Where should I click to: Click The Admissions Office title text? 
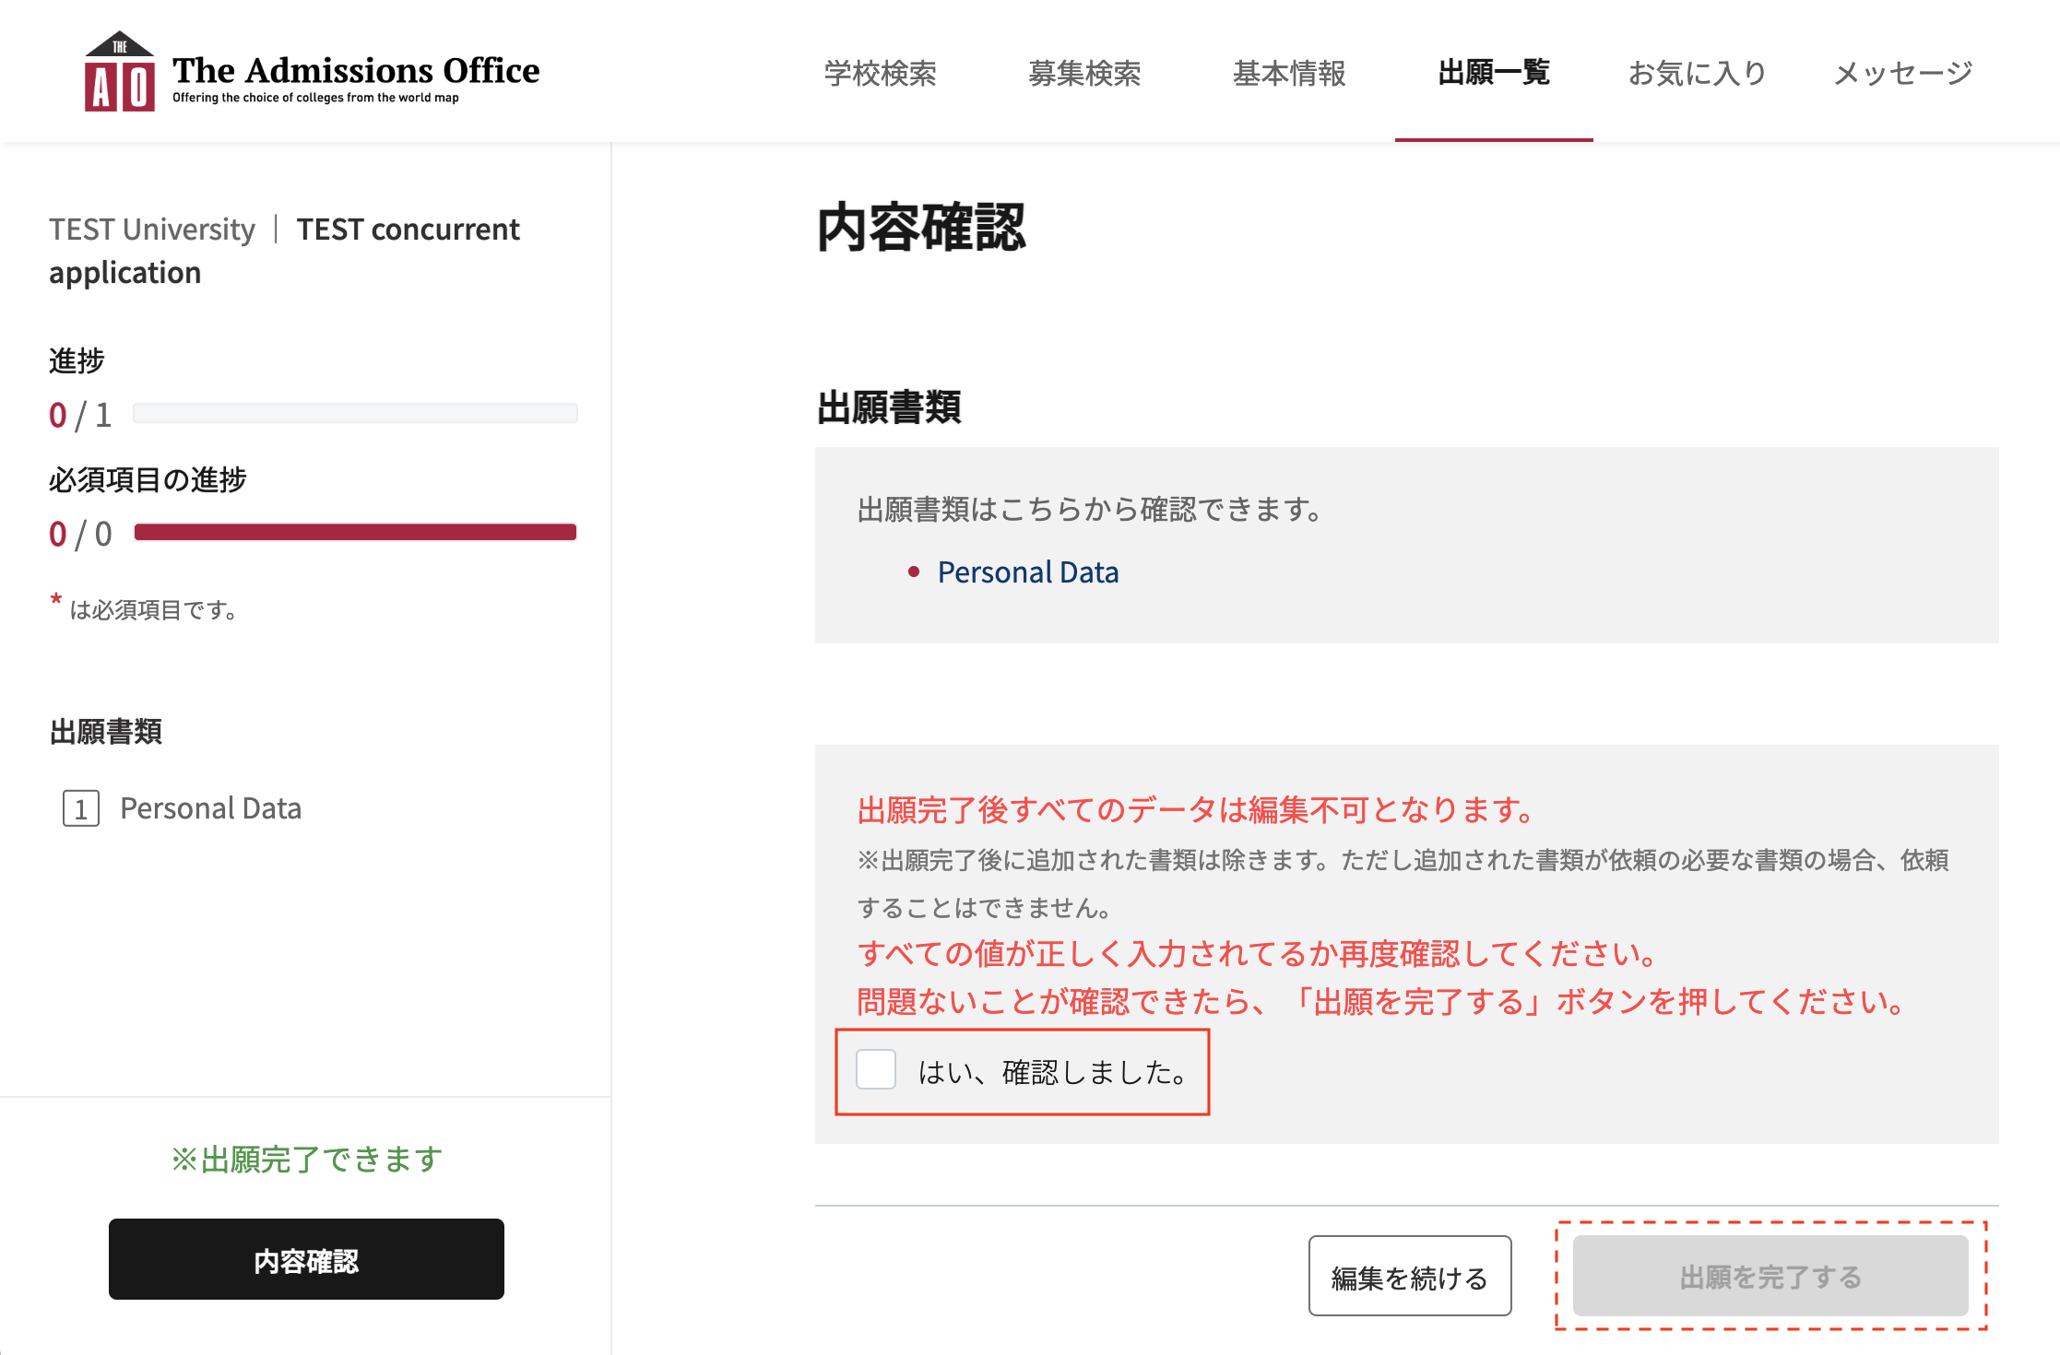[x=356, y=70]
